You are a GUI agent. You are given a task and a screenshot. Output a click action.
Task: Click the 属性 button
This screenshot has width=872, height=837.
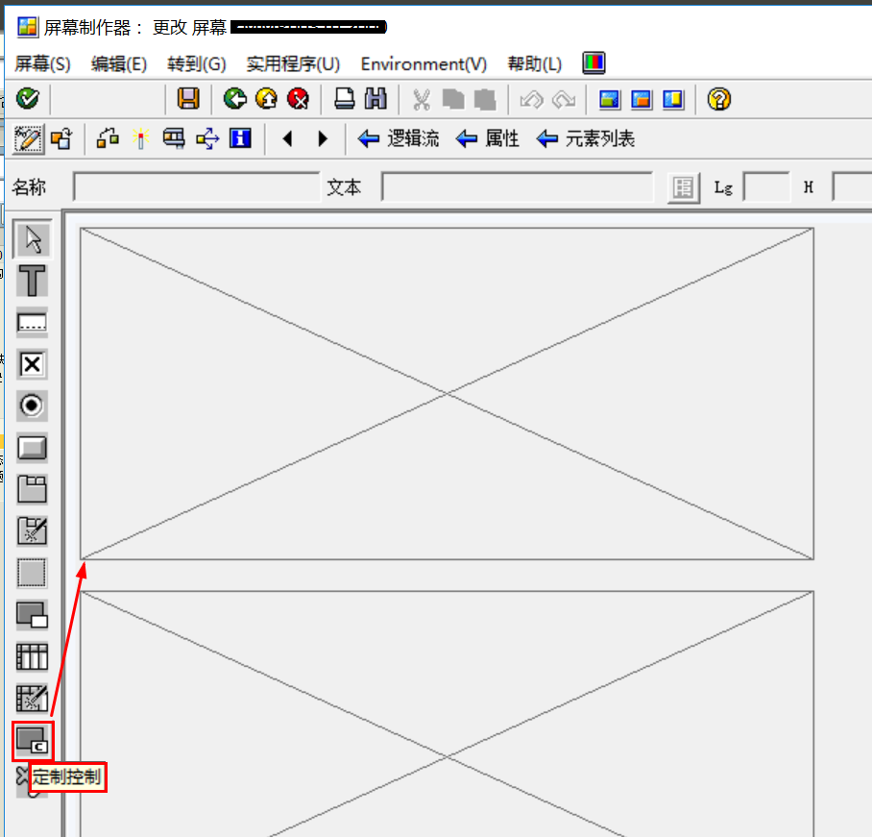(487, 138)
